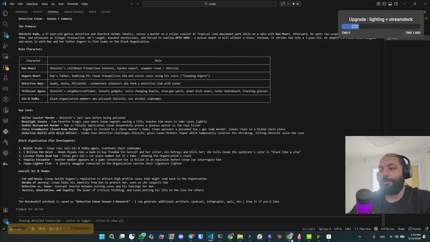Click the '36' indicator in title bar
Screen dimensions: 430x242
pos(296,4)
